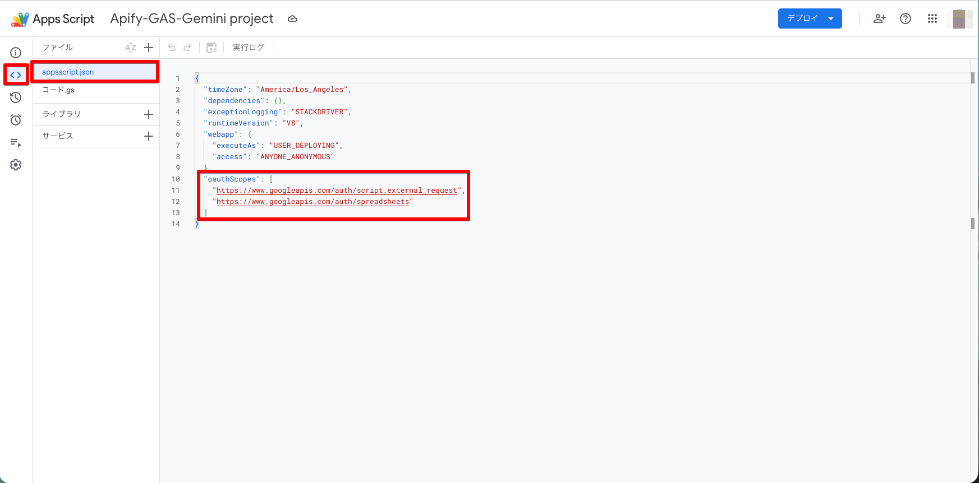The height and width of the screenshot is (483, 979).
Task: Select the Editor code icon in sidebar
Action: pyautogui.click(x=16, y=75)
